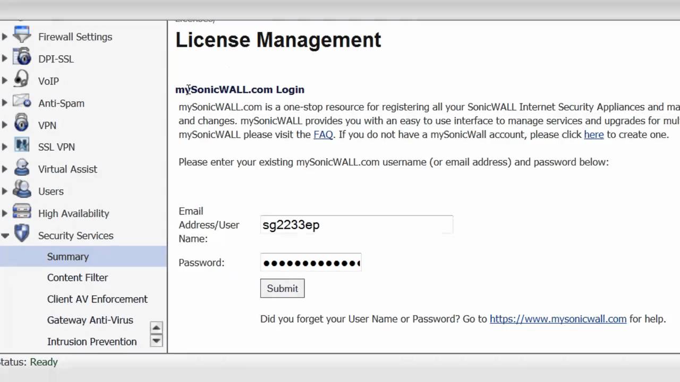Expand the Anti-Spam tree node
This screenshot has height=382, width=680.
[5, 103]
